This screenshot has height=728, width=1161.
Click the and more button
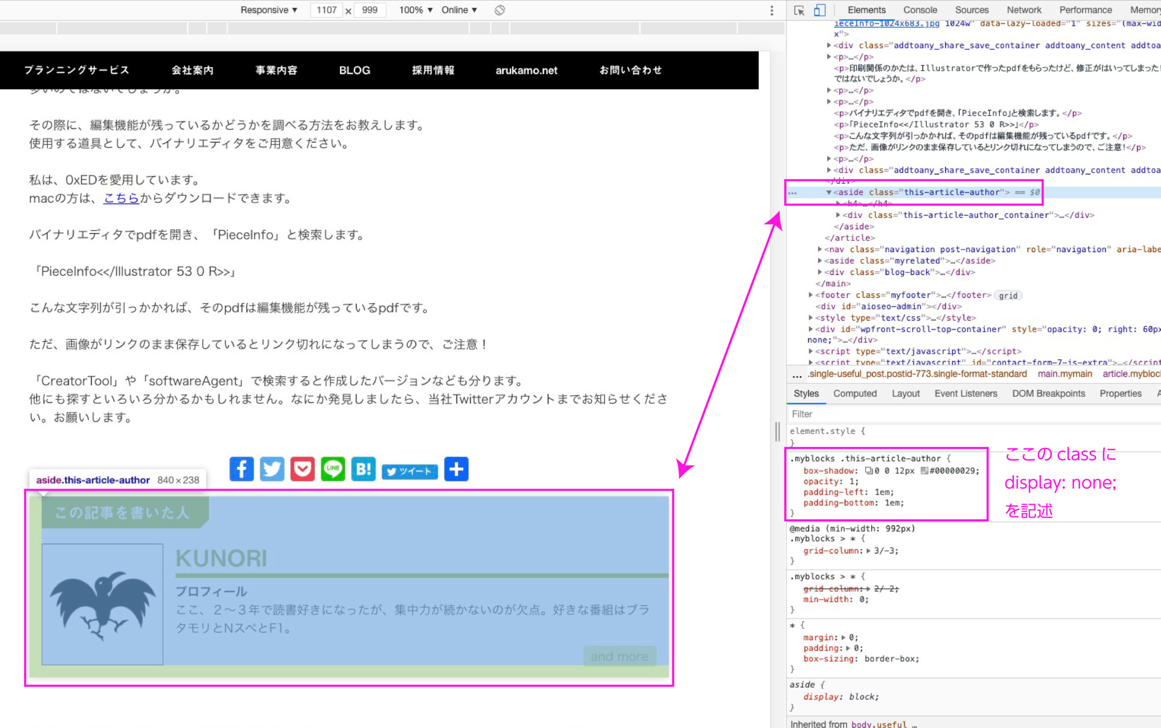(x=620, y=656)
